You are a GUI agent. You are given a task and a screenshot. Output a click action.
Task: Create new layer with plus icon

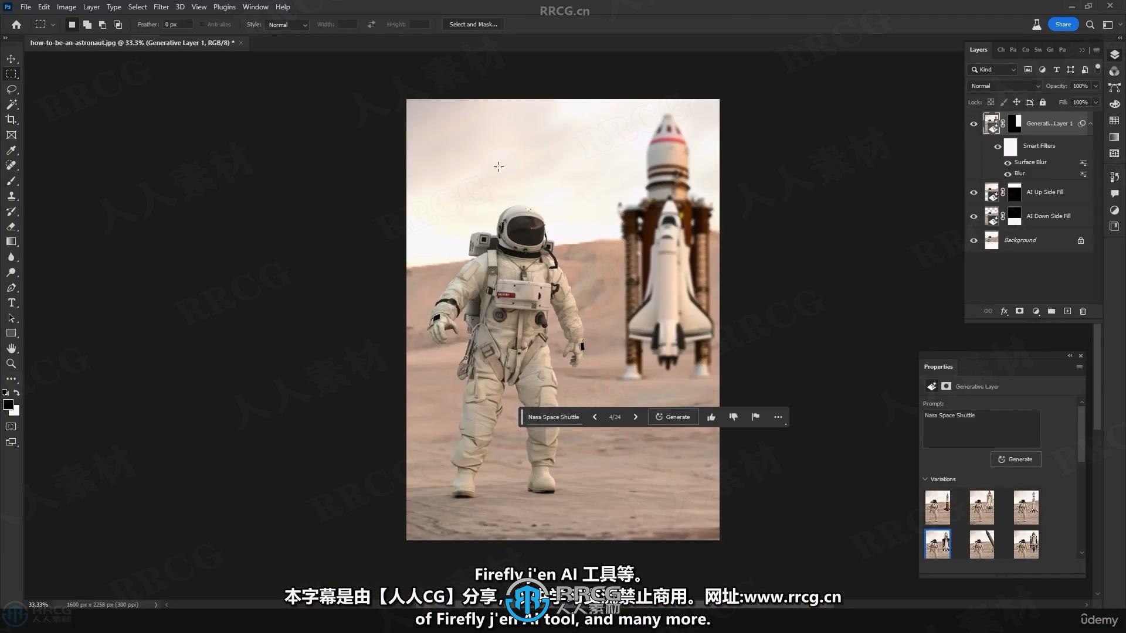point(1067,311)
